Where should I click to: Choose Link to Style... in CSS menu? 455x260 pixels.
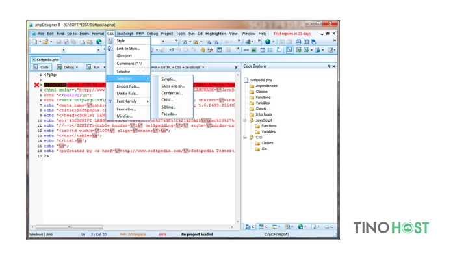point(128,49)
